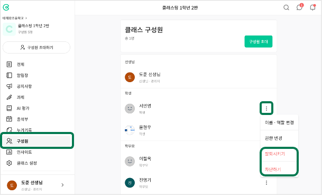The width and height of the screenshot is (322, 195).
Task: Select 이름 · 역할 변경 menu item
Action: pos(279,122)
